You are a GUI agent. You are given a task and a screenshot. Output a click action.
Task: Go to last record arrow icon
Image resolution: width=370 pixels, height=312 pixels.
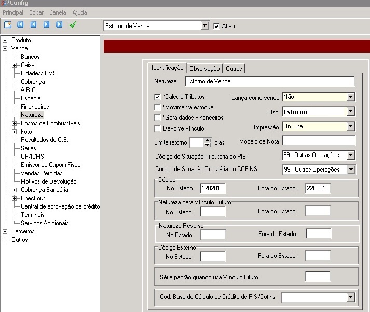click(59, 24)
